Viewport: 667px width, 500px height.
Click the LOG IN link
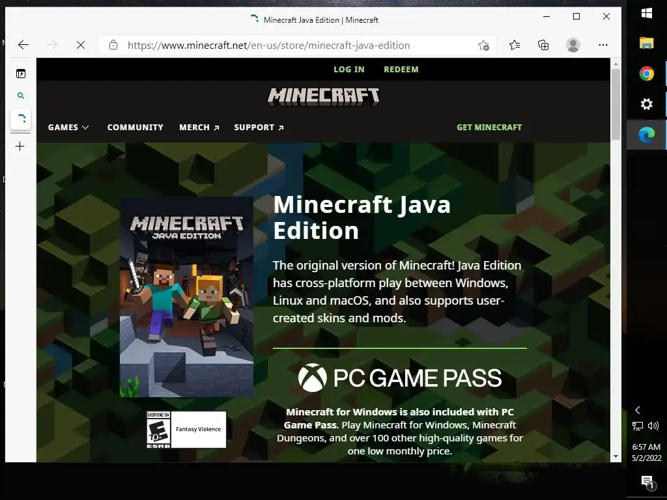click(x=349, y=69)
